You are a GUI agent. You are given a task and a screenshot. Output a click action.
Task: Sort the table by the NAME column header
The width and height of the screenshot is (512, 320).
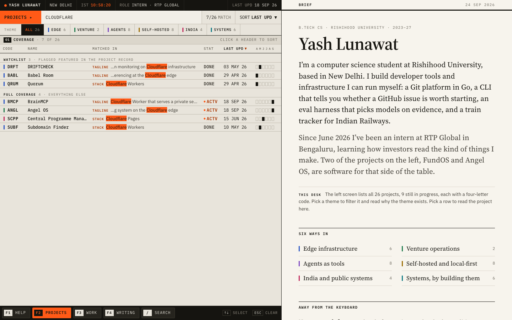point(33,49)
